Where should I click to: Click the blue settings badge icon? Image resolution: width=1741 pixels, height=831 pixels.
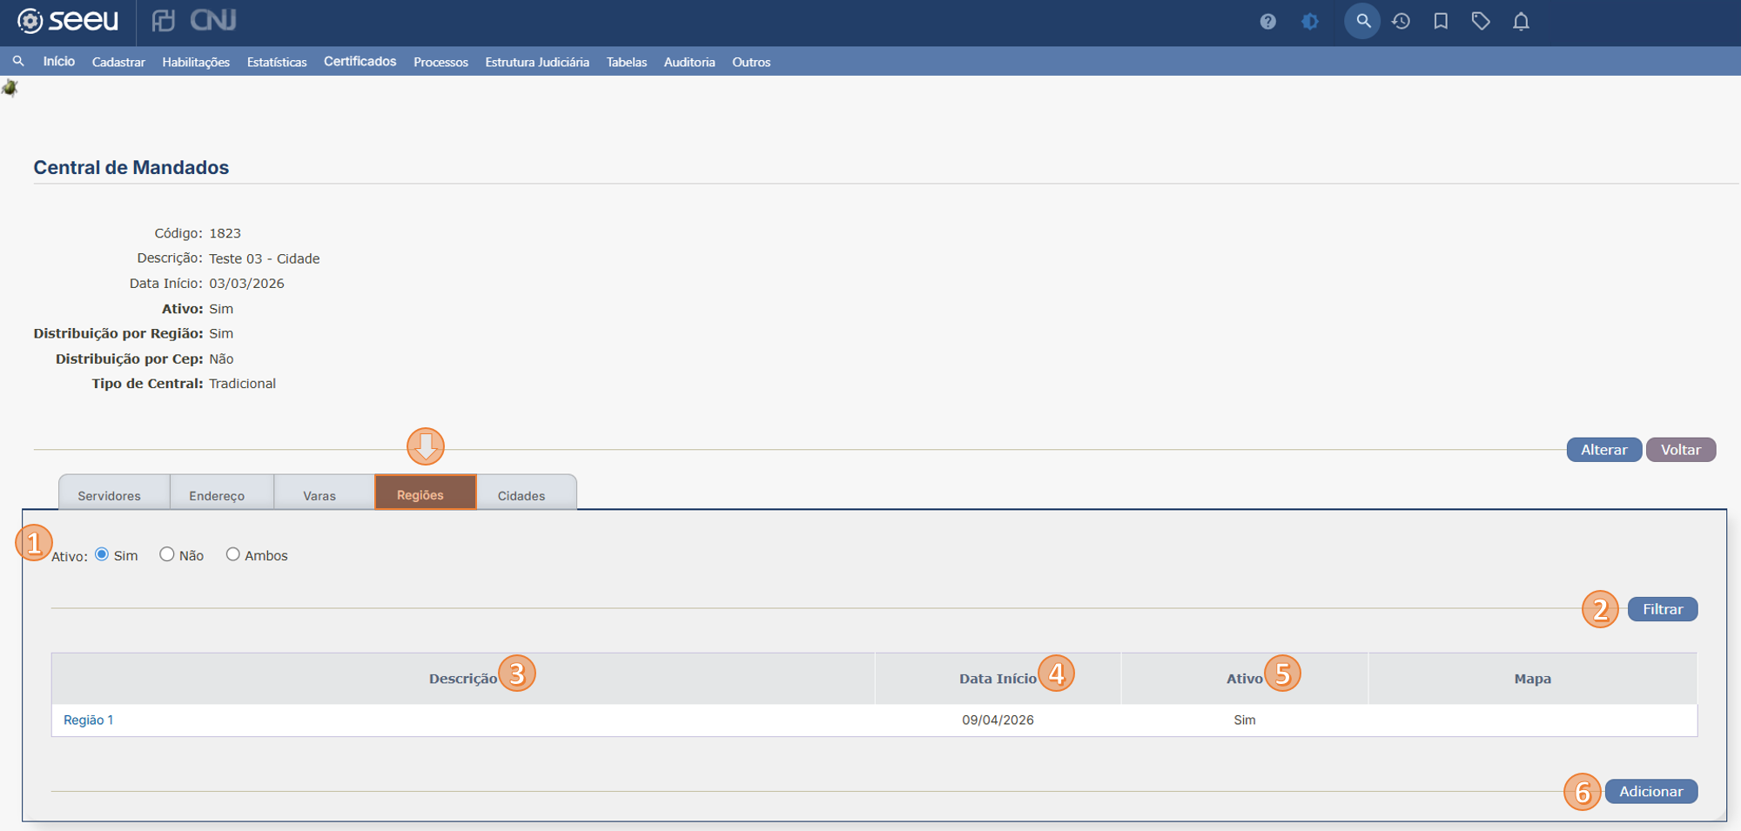(x=1310, y=21)
